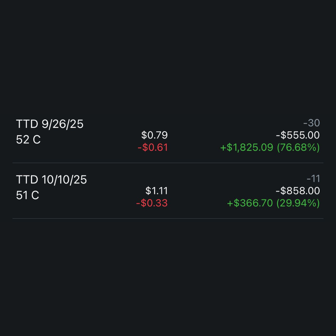Click the divider below the 51 C position

click(x=168, y=218)
